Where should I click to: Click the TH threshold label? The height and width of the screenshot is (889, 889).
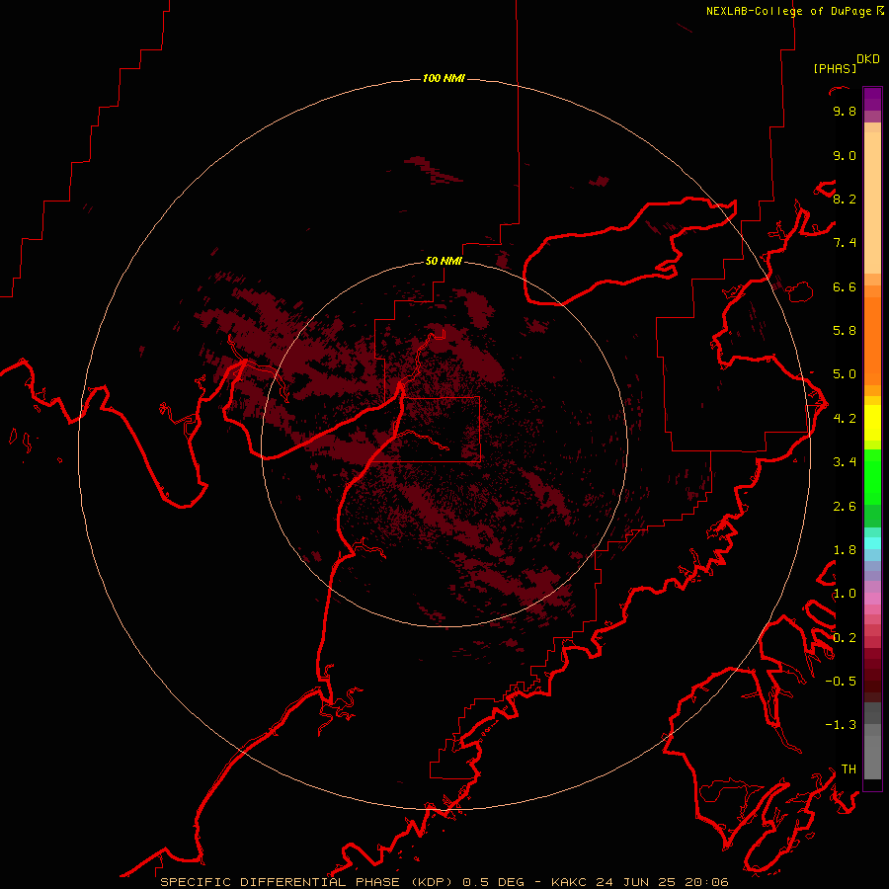point(849,769)
